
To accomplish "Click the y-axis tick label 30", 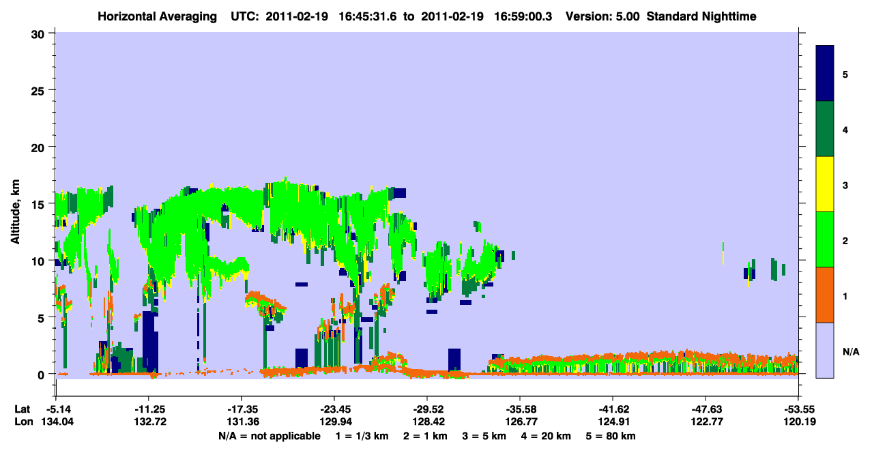I will [x=40, y=34].
